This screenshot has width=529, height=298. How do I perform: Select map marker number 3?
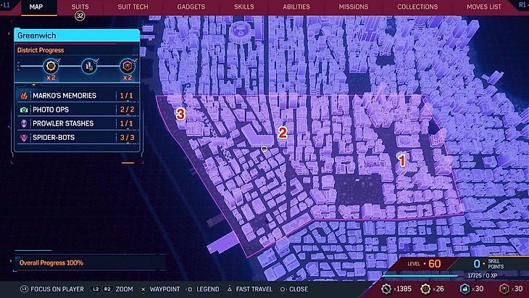click(181, 115)
